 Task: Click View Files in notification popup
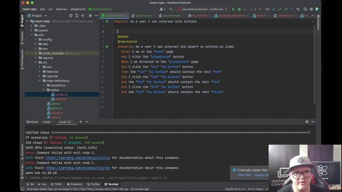pyautogui.click(x=244, y=175)
